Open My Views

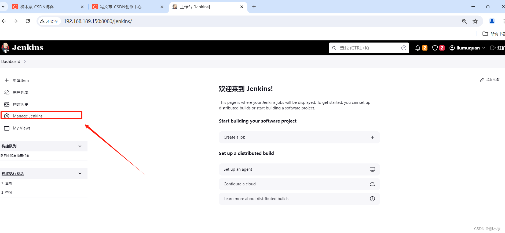21,128
